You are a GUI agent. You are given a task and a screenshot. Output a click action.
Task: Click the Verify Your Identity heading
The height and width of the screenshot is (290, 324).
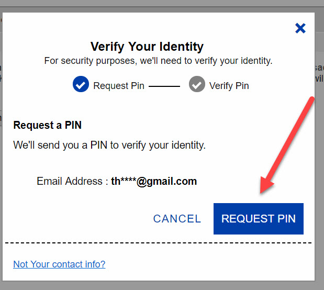click(147, 47)
